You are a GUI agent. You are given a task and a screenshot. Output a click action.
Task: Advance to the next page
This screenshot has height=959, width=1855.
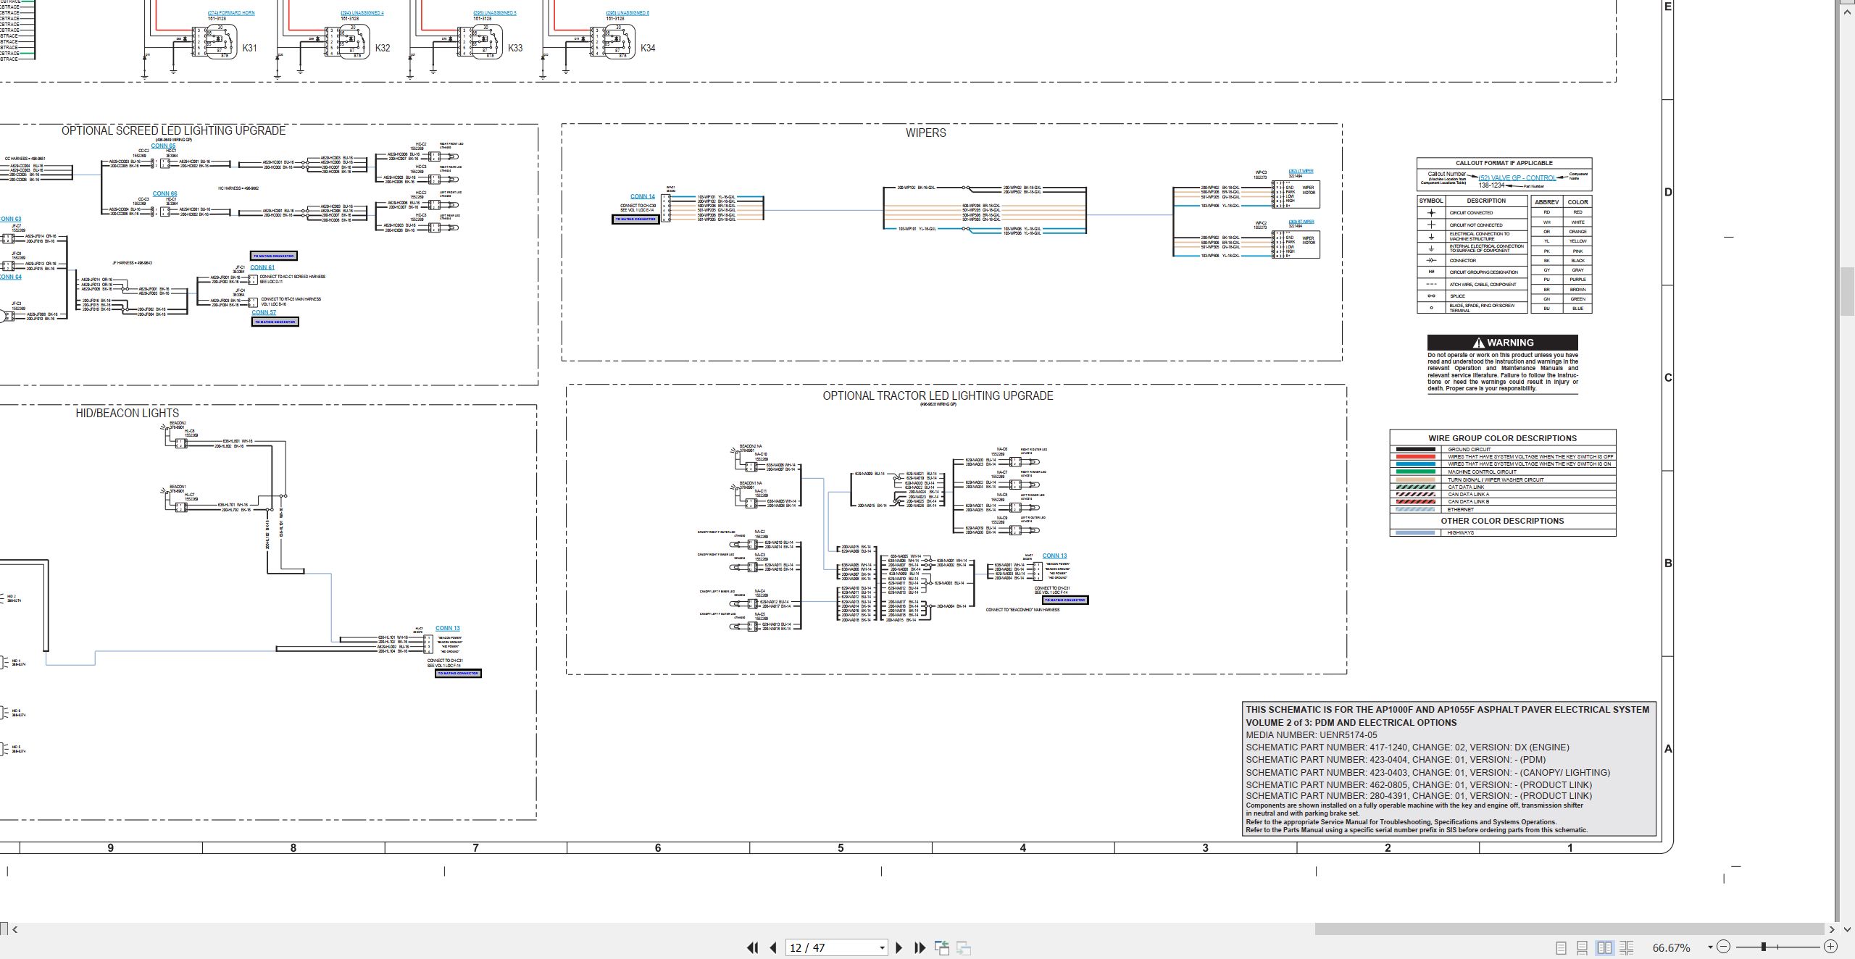click(899, 947)
